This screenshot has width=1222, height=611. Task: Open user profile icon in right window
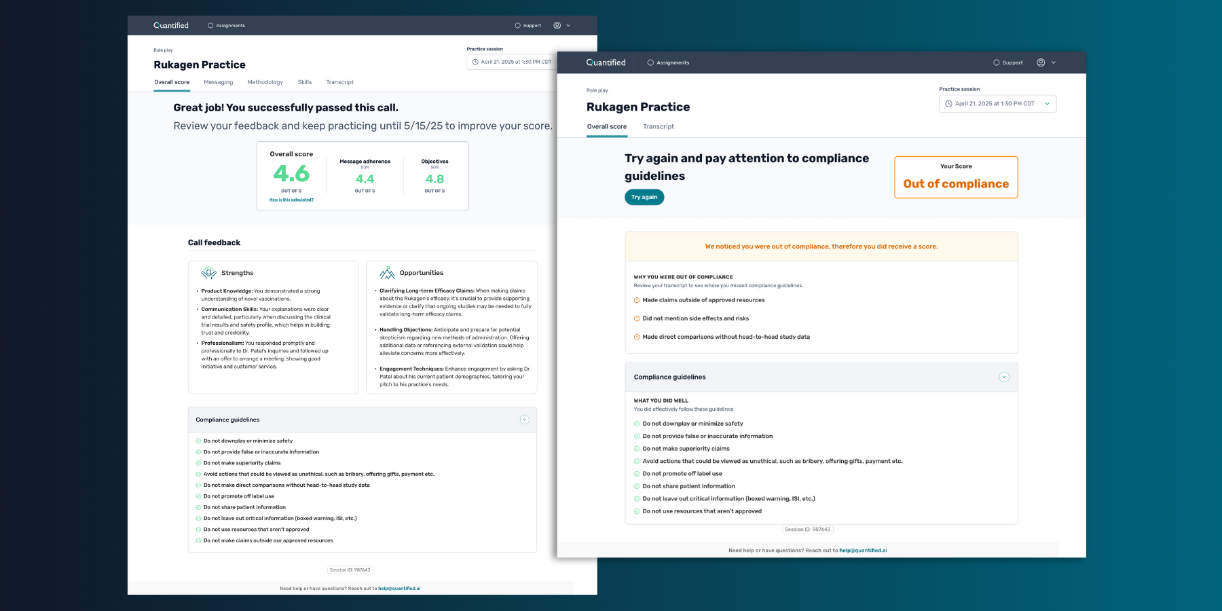point(1041,62)
